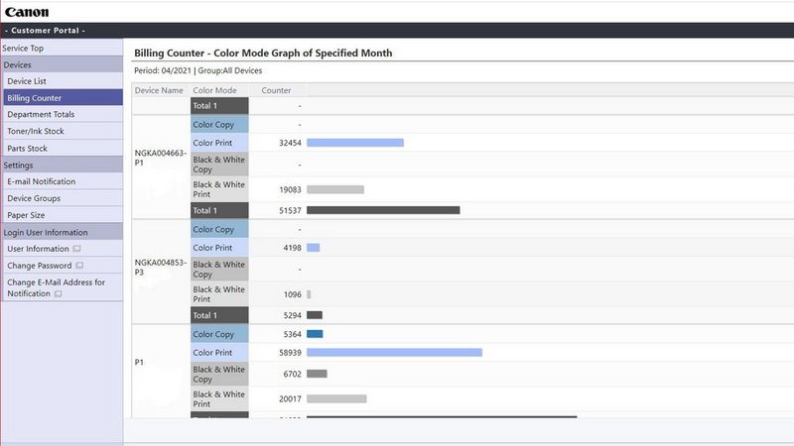
Task: Open Service Top page
Action: (x=23, y=48)
